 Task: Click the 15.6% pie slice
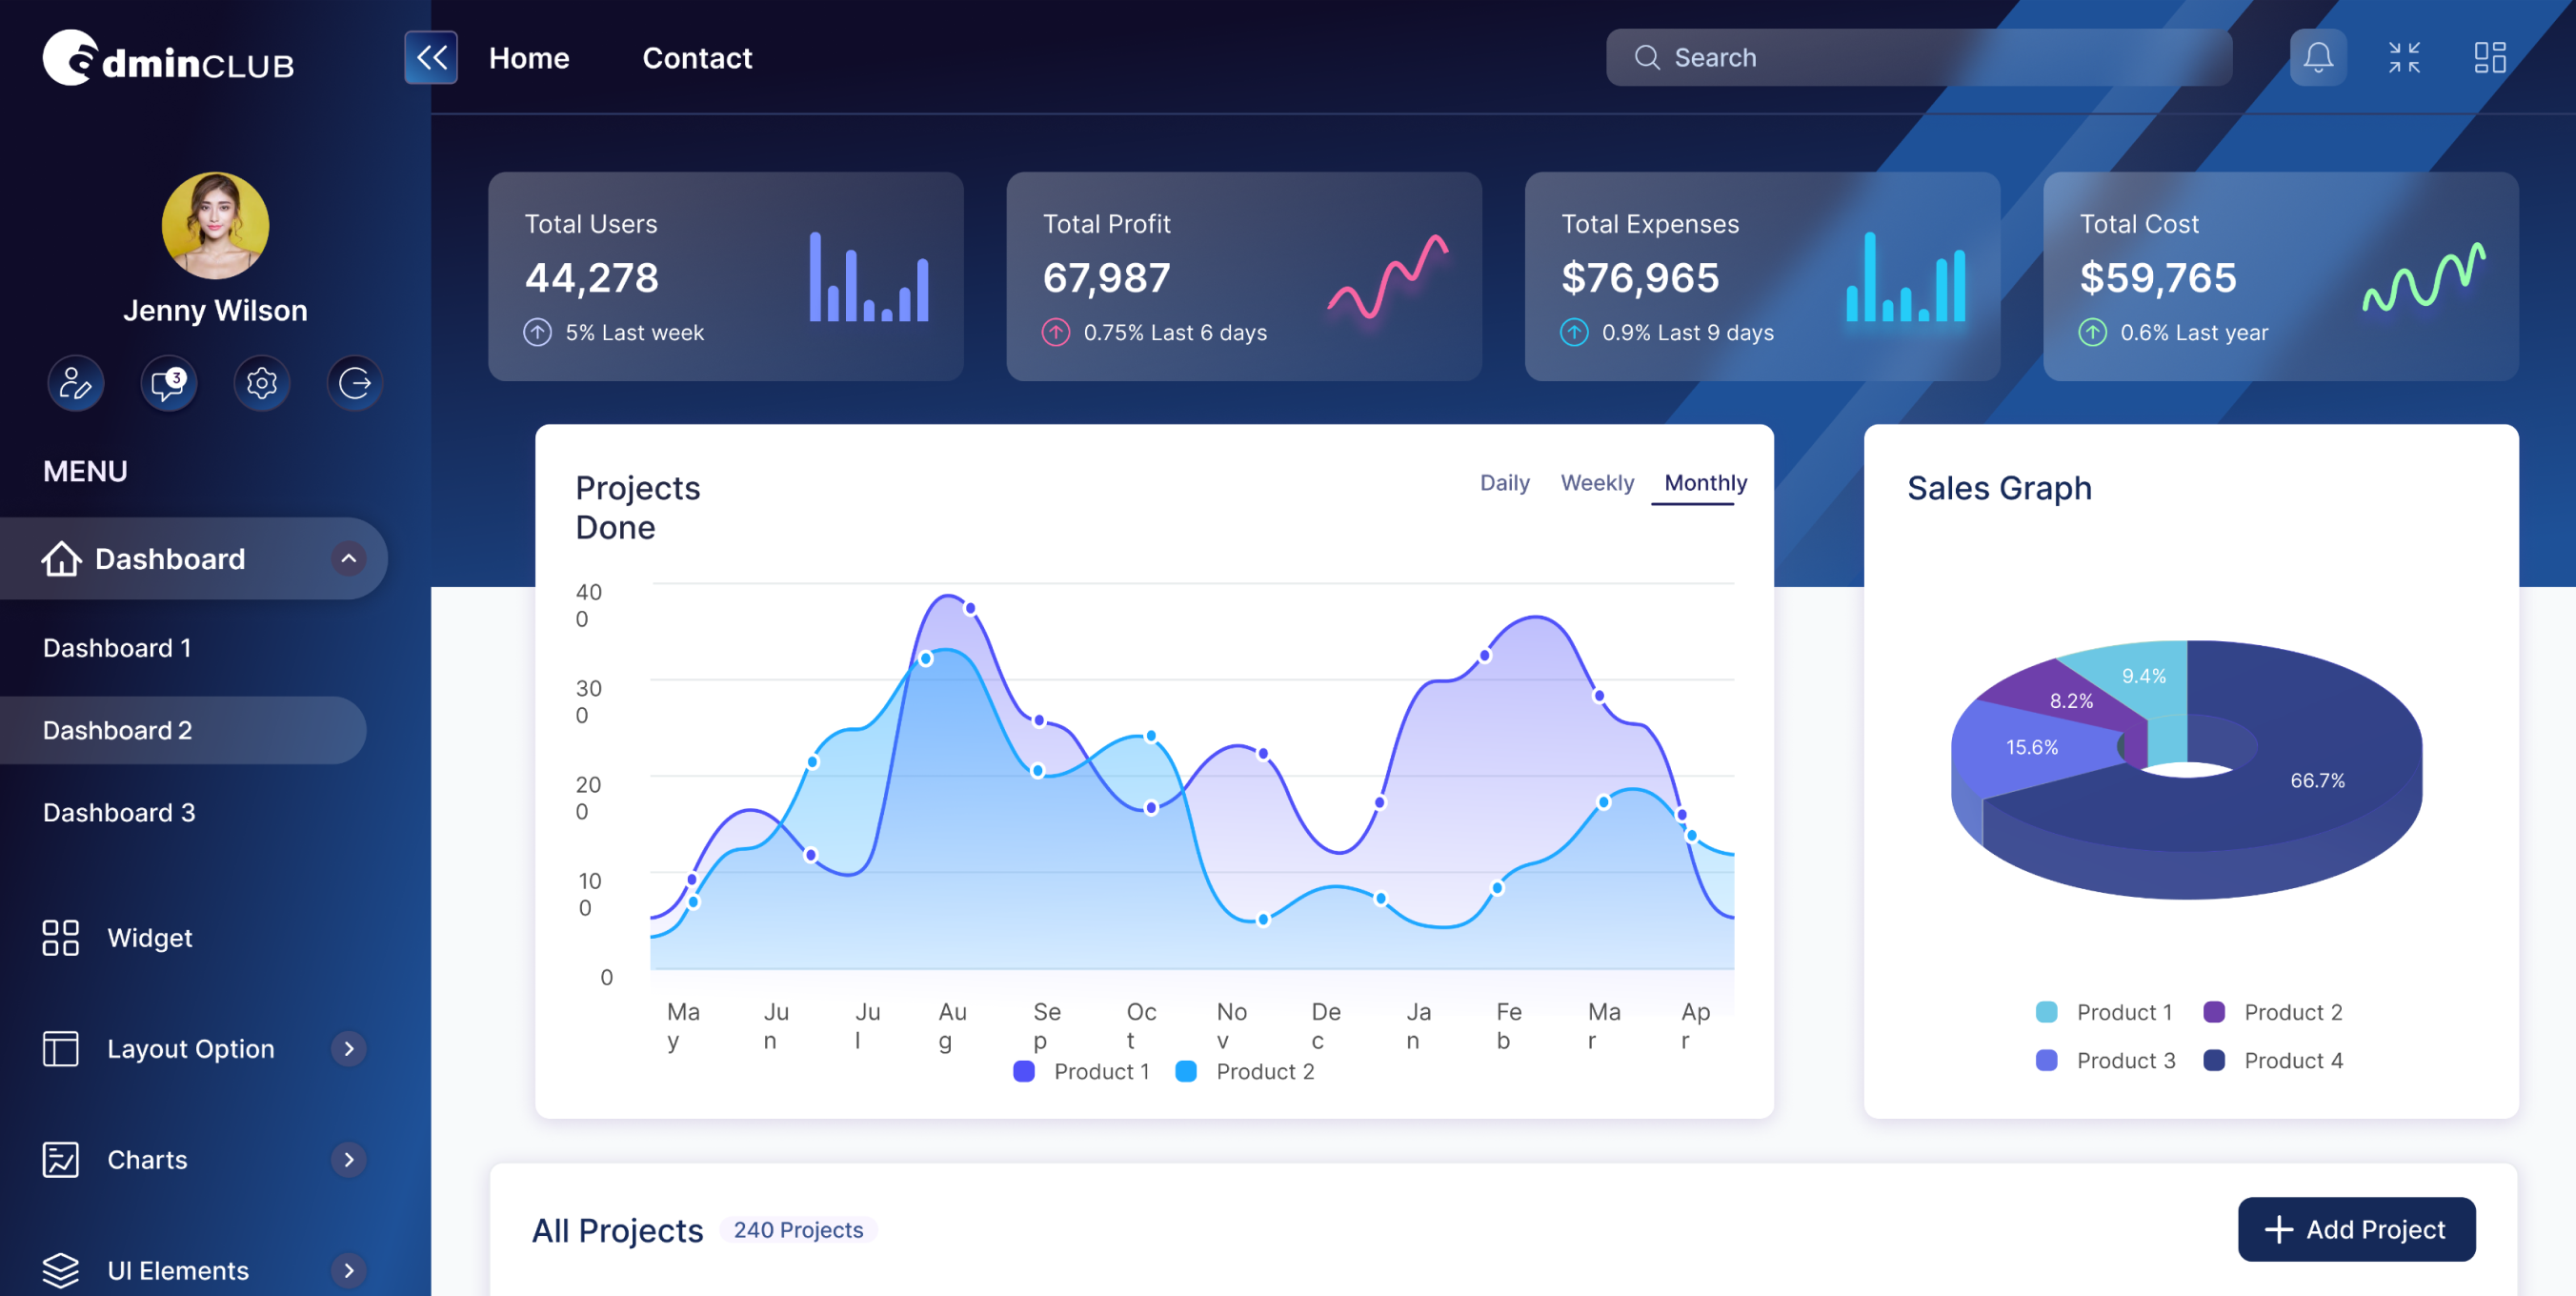click(2031, 747)
